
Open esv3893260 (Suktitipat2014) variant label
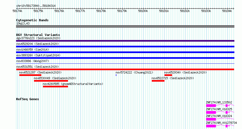[x=38, y=55]
